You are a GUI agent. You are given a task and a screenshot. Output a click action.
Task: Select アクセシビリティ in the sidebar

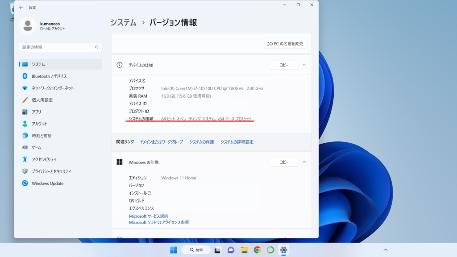[61, 159]
